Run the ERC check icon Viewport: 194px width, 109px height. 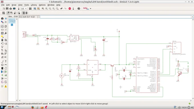click(2, 86)
